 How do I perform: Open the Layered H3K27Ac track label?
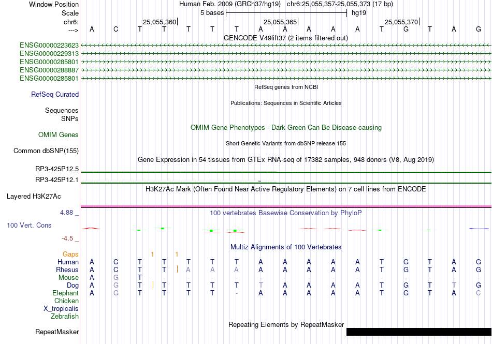click(34, 197)
